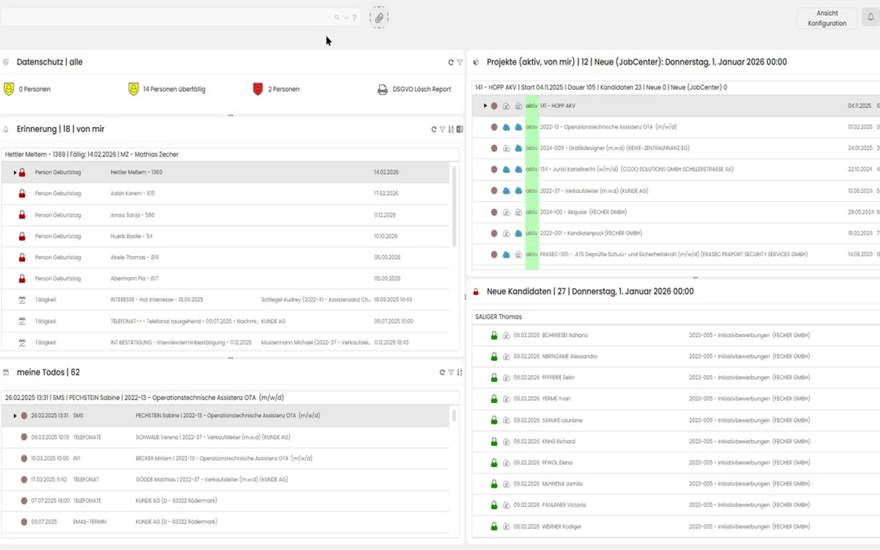Viewport: 880px width, 550px height.
Task: Expand the 141 - HOPP AKV project row
Action: click(x=485, y=106)
